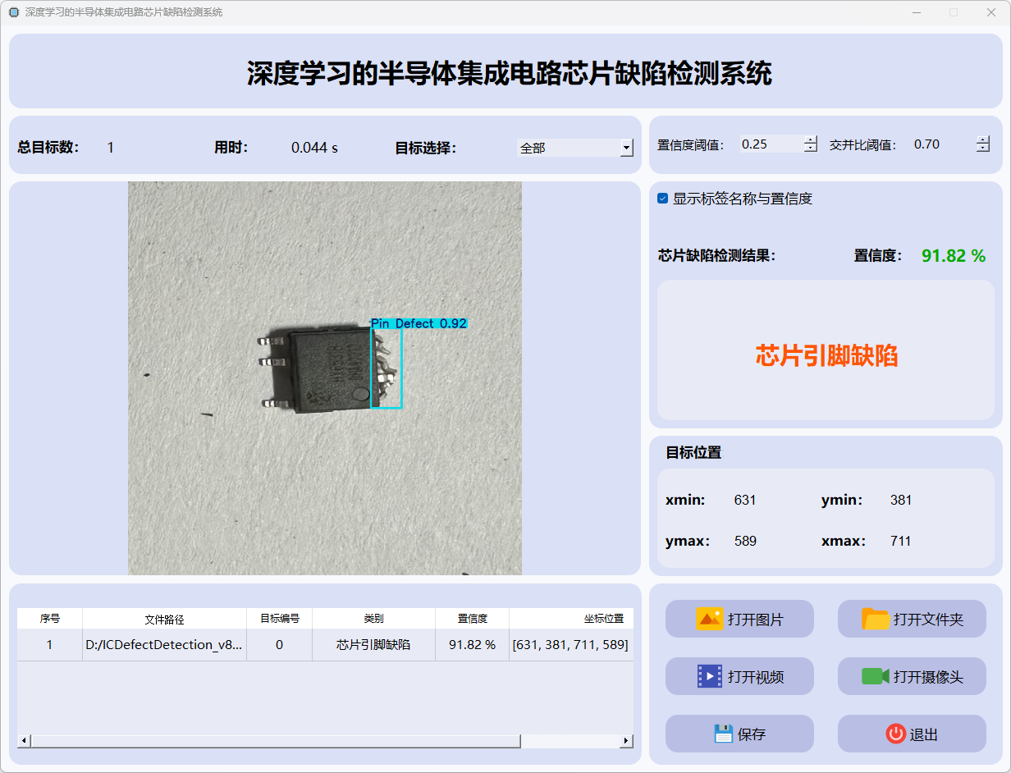Increase the 置信度阈值 value with up arrow
The image size is (1011, 773).
pyautogui.click(x=811, y=140)
